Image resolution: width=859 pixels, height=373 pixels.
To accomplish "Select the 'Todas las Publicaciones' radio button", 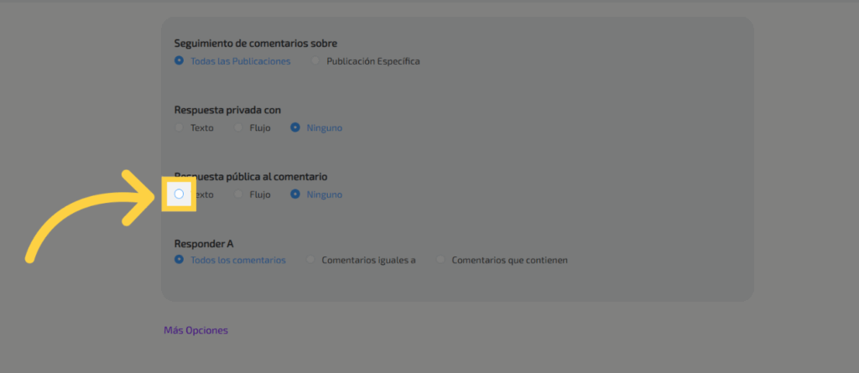I will [x=179, y=61].
